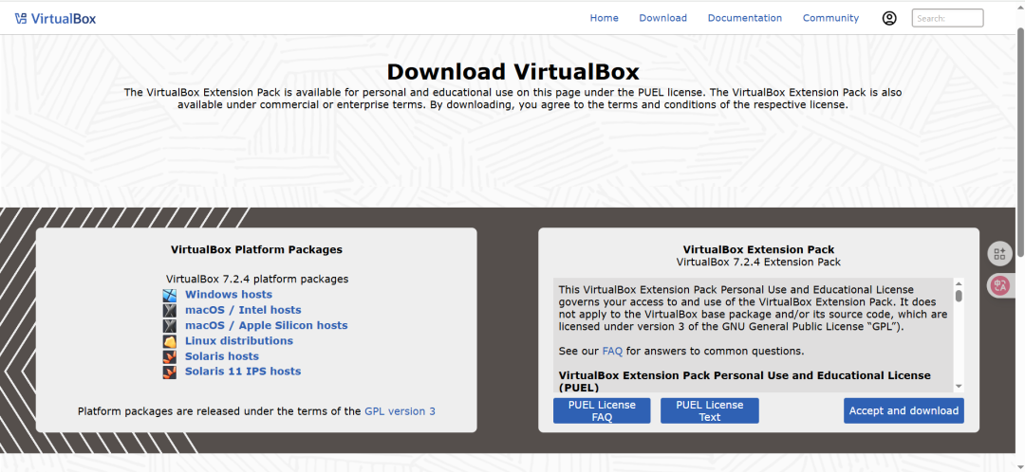Open the macOS / Intel hosts link

[243, 310]
